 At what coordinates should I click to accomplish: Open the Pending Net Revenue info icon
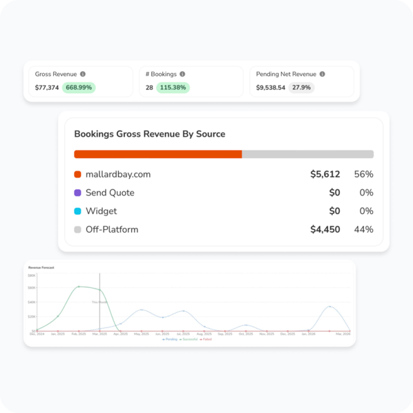pos(322,74)
